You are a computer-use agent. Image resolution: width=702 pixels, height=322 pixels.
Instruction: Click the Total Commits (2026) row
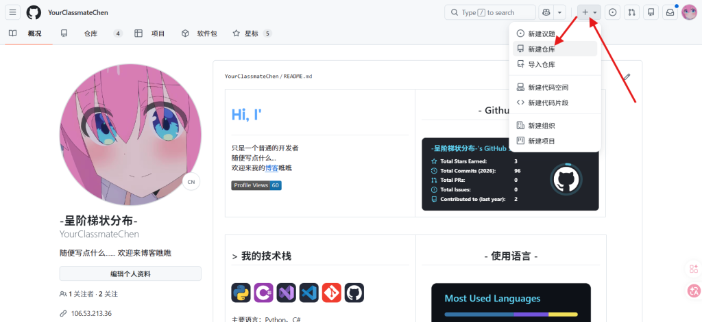point(476,171)
